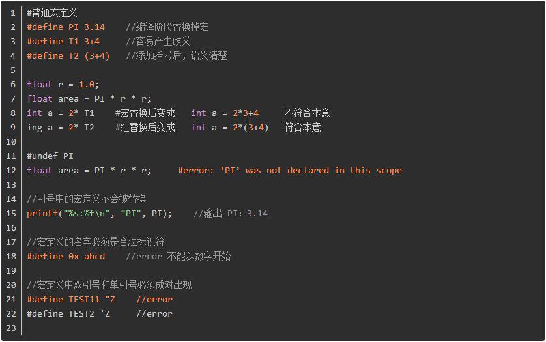Click the '//引号中的宏定义不会被替换' comment

87,199
